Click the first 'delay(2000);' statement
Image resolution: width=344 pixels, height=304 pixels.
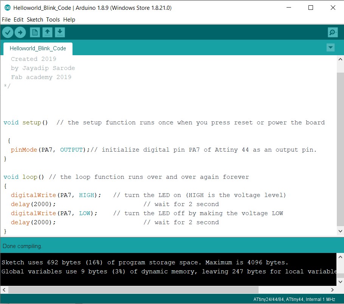(x=33, y=204)
